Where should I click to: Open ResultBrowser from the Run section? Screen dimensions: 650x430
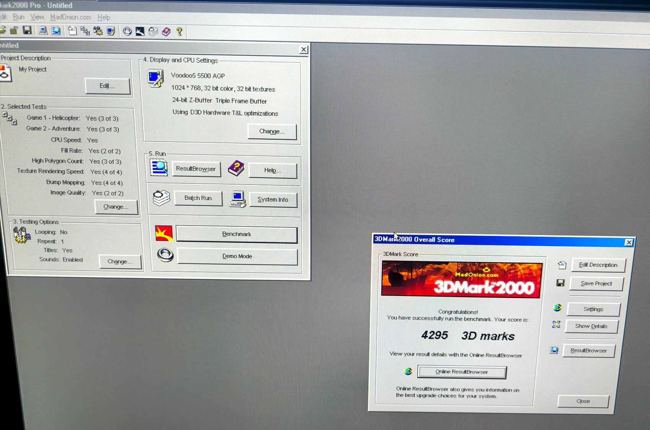196,169
